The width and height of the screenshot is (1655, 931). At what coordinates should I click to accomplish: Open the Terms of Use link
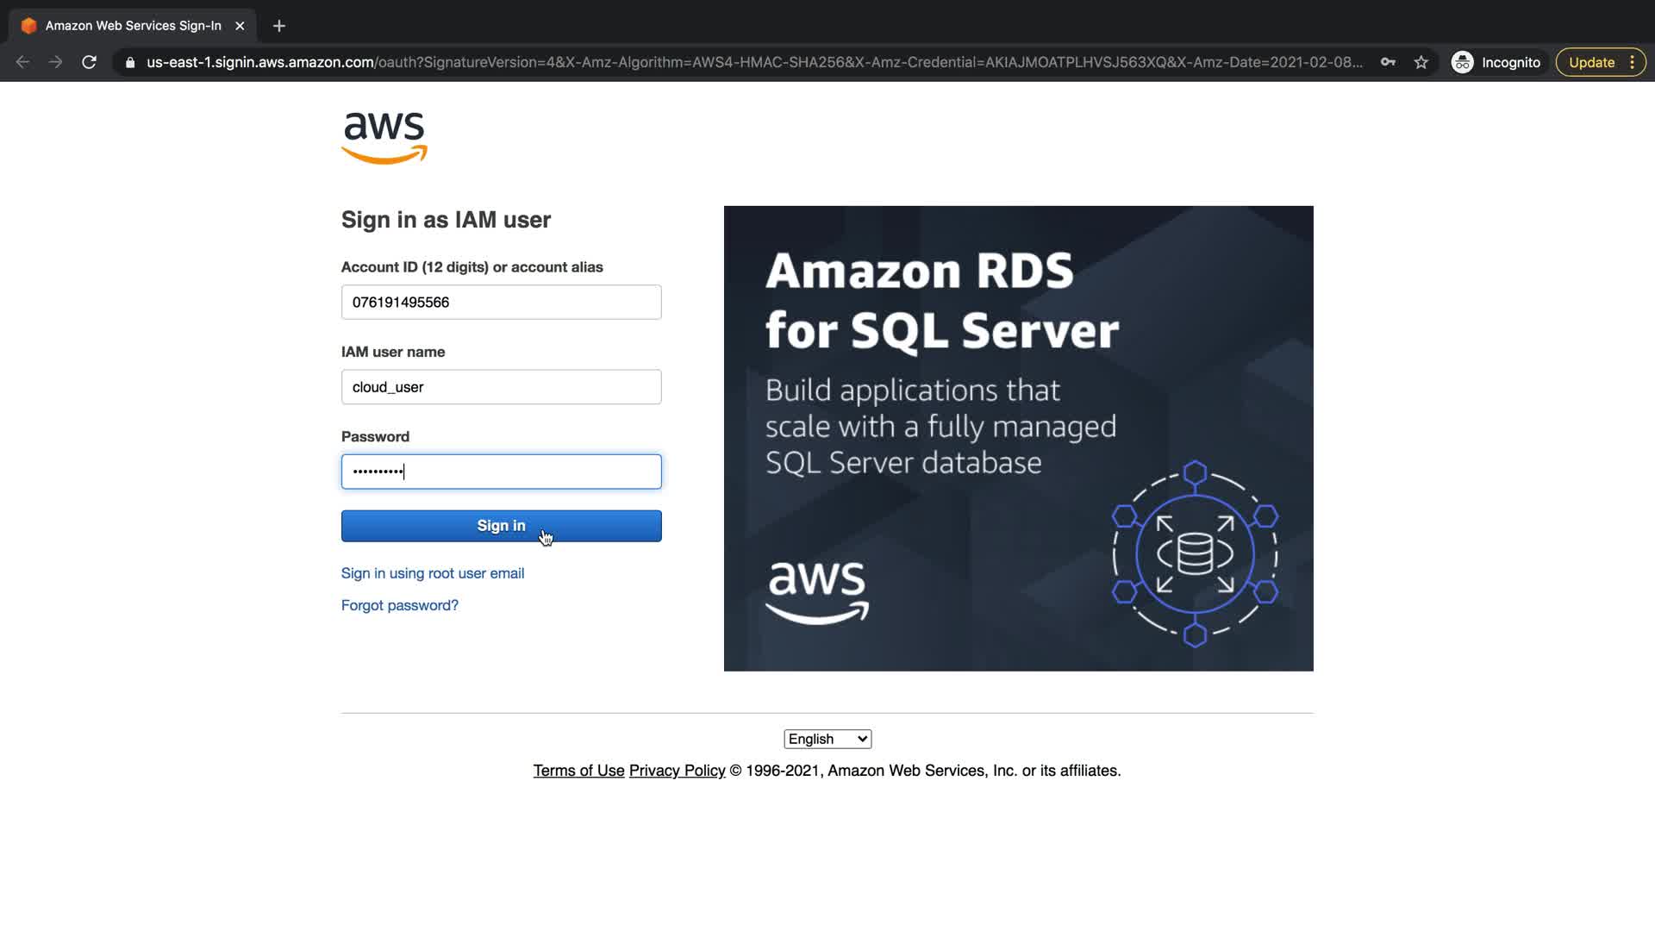click(x=578, y=771)
